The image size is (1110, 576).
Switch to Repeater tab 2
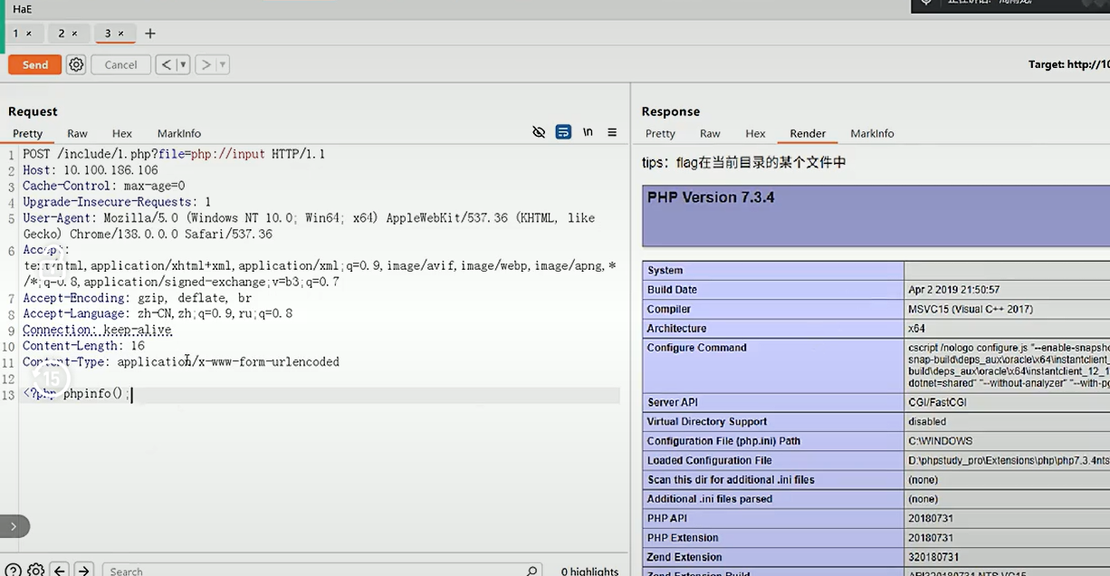point(62,34)
